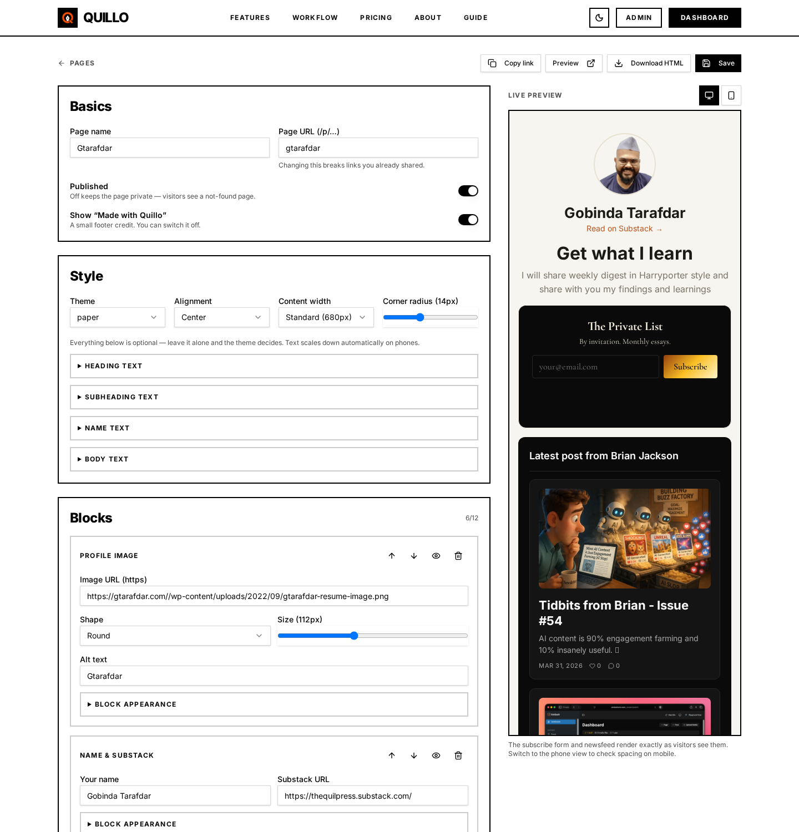The image size is (799, 832).
Task: Click the comment icon on post
Action: click(611, 666)
